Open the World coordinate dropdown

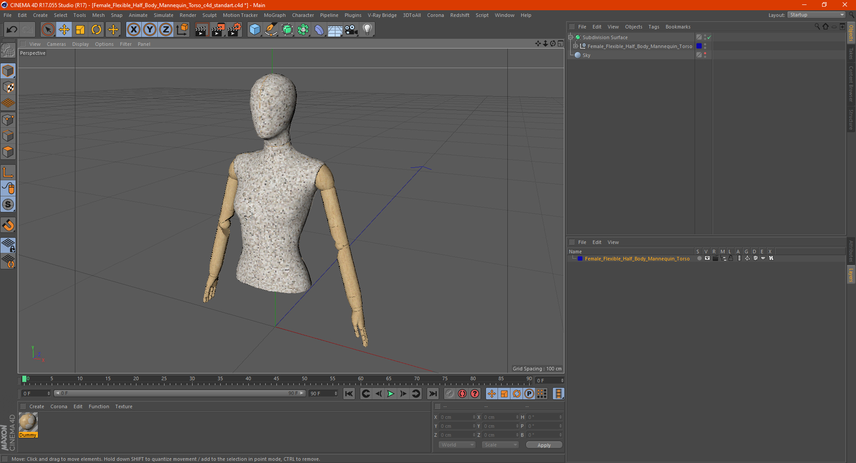[457, 445]
